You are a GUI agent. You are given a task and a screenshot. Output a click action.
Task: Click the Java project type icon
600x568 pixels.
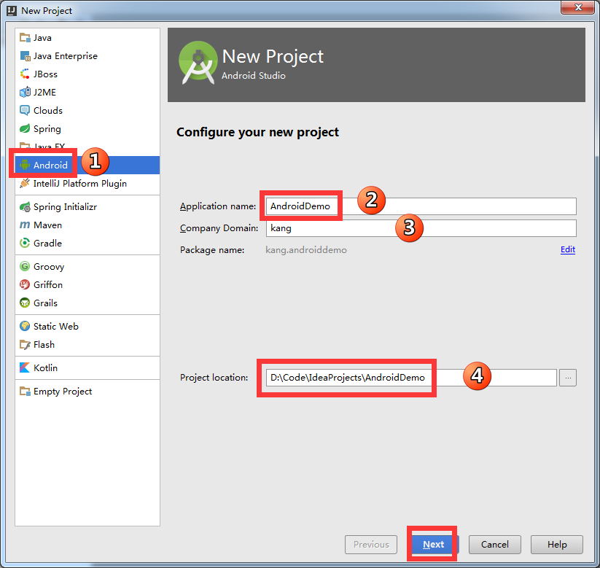(x=25, y=37)
